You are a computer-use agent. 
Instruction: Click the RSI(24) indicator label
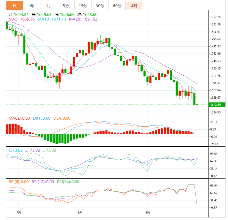point(68,182)
